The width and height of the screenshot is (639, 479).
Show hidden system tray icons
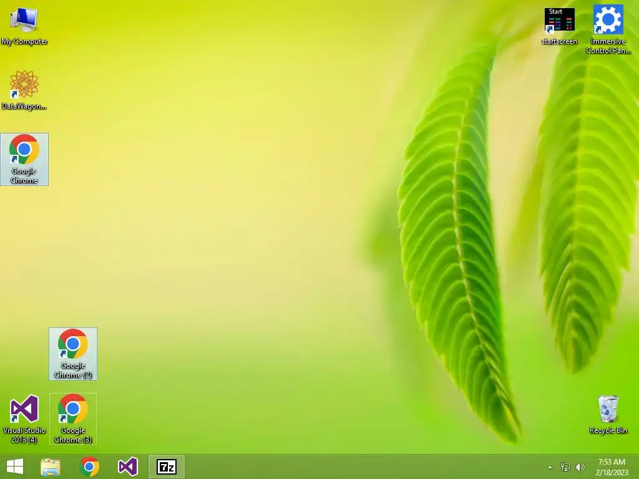click(550, 467)
